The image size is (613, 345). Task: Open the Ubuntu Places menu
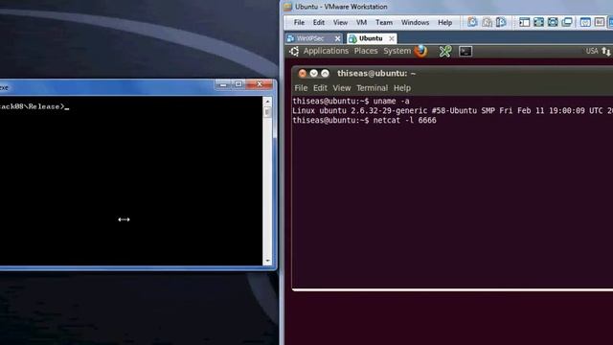[x=366, y=51]
